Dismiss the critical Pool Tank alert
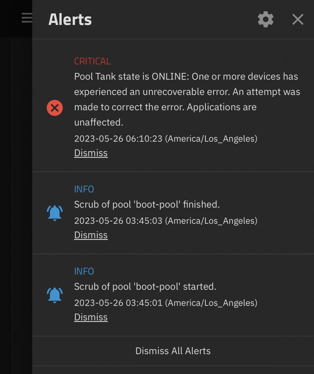This screenshot has height=374, width=314. pyautogui.click(x=91, y=153)
